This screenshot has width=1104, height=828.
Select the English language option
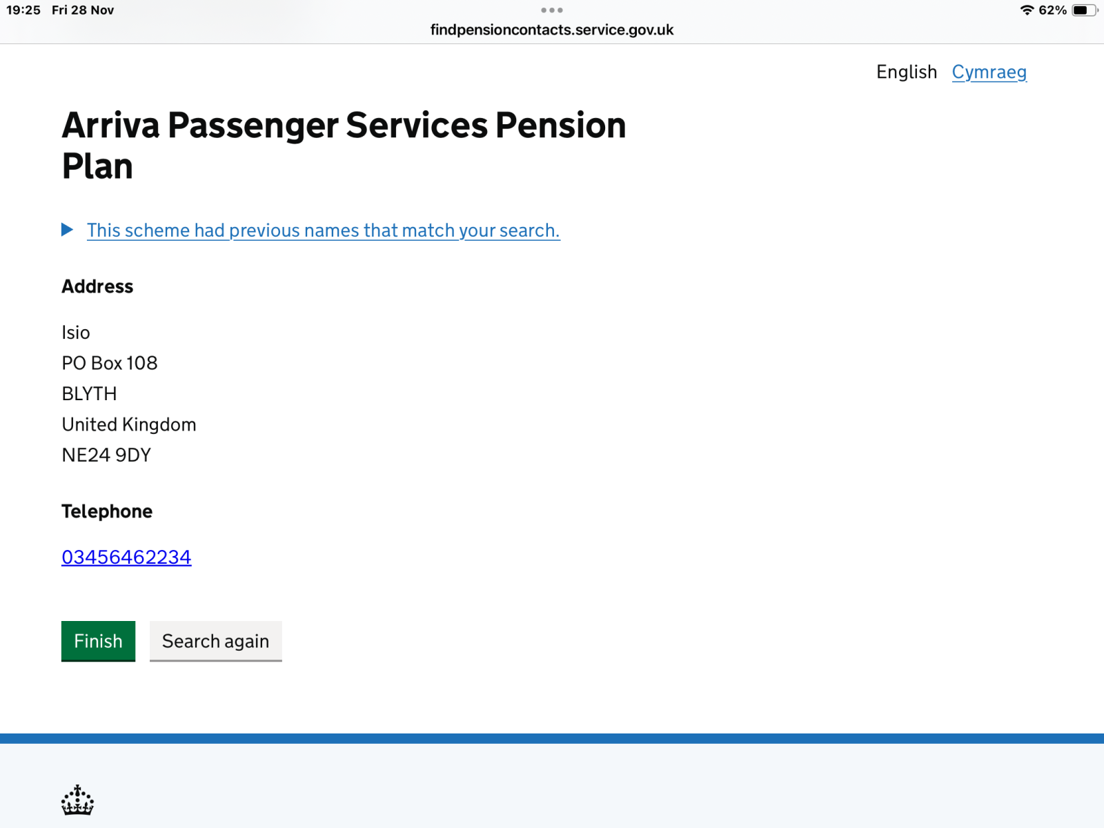(x=906, y=72)
